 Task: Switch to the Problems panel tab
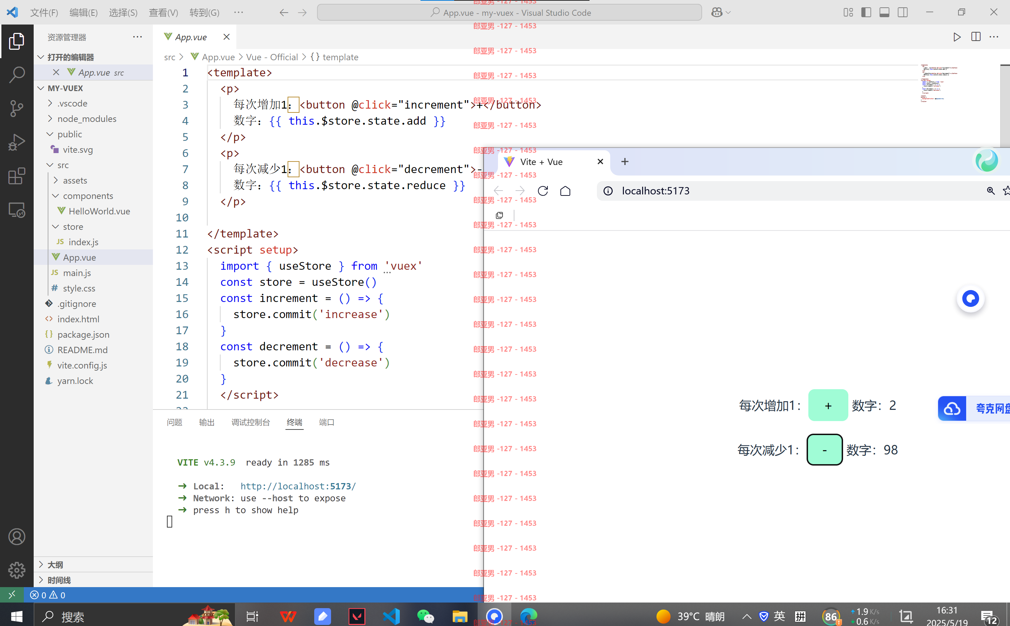175,422
